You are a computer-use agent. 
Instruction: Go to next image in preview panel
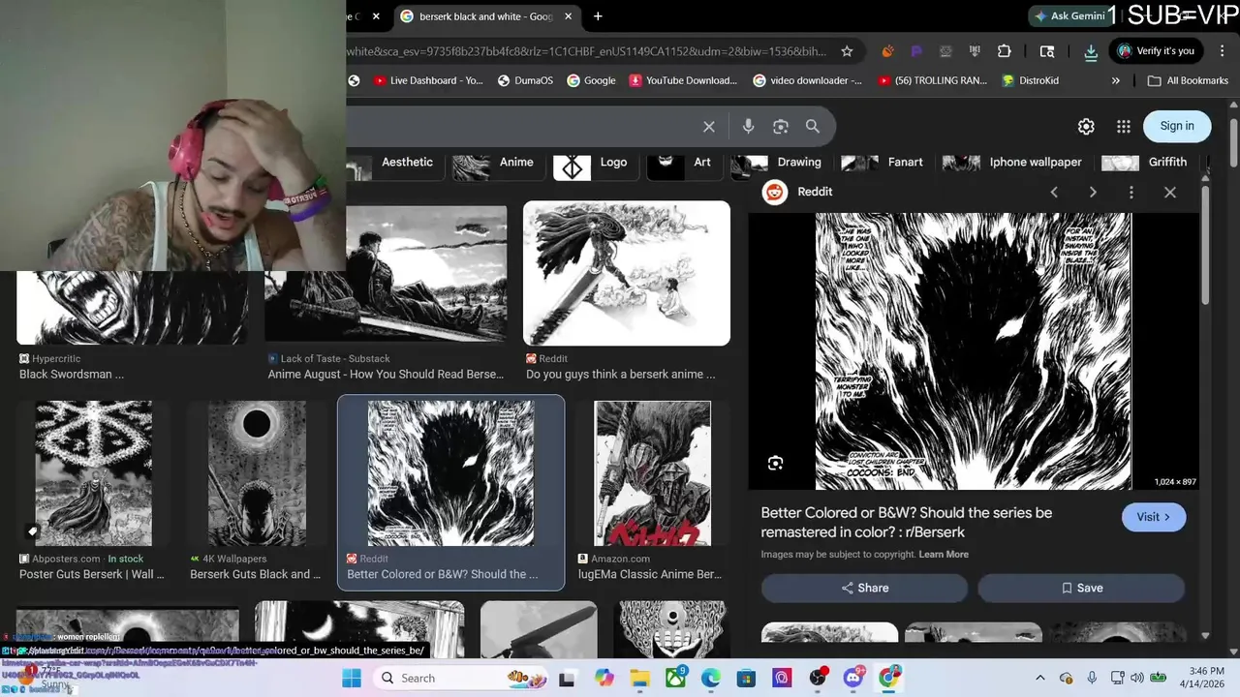click(1093, 192)
